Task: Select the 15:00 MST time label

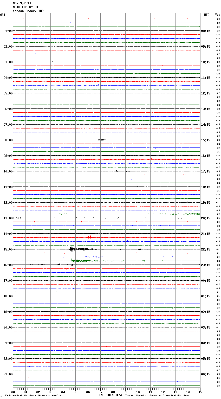Action: tap(8, 249)
